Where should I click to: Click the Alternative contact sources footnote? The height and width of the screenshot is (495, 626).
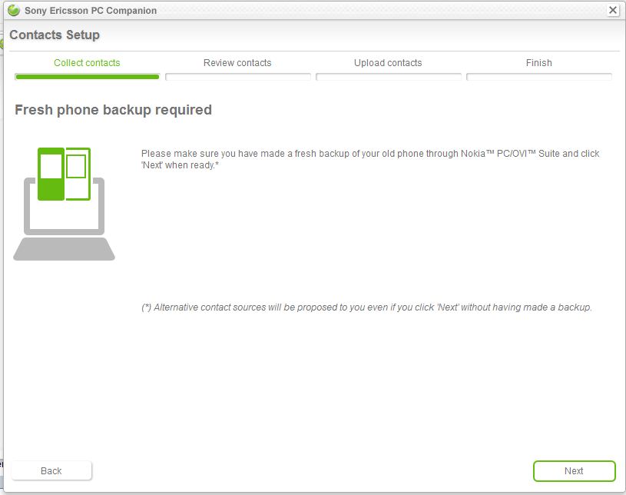(366, 307)
